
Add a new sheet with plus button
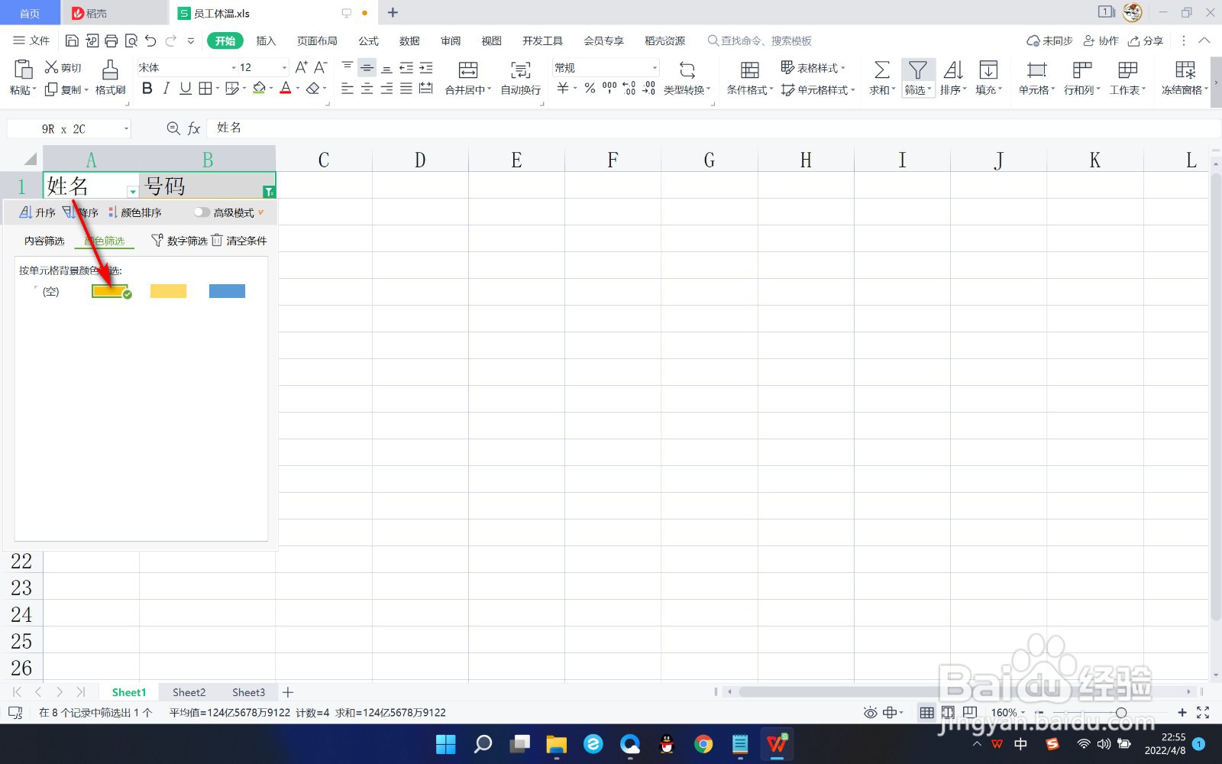pyautogui.click(x=288, y=692)
